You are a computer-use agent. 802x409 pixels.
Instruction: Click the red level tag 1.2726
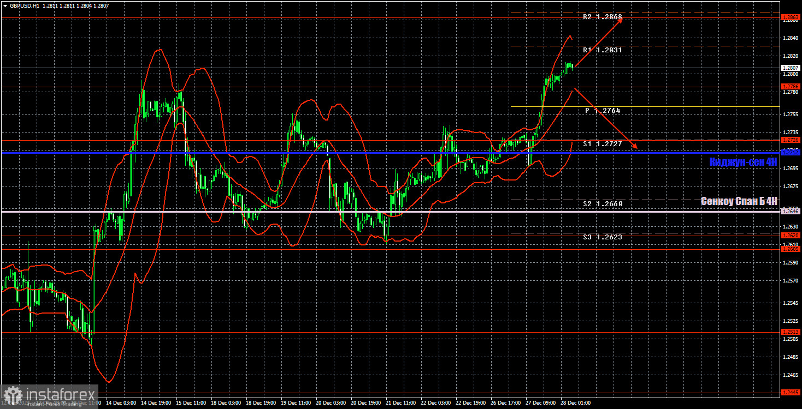(791, 140)
